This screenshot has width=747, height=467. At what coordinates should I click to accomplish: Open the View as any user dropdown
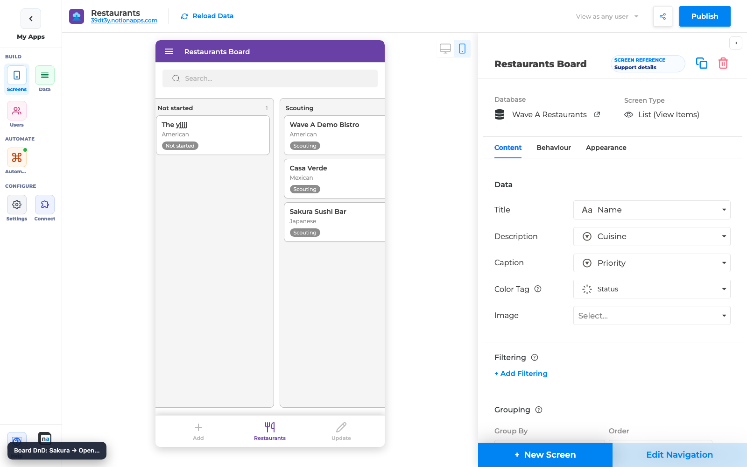pyautogui.click(x=607, y=16)
